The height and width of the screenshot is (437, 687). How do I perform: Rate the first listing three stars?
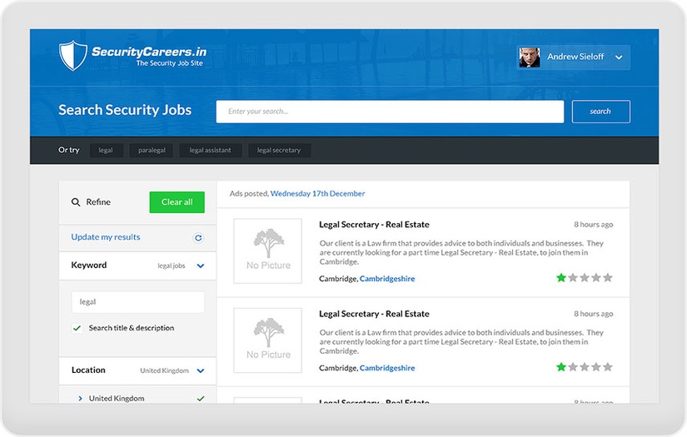(x=585, y=278)
